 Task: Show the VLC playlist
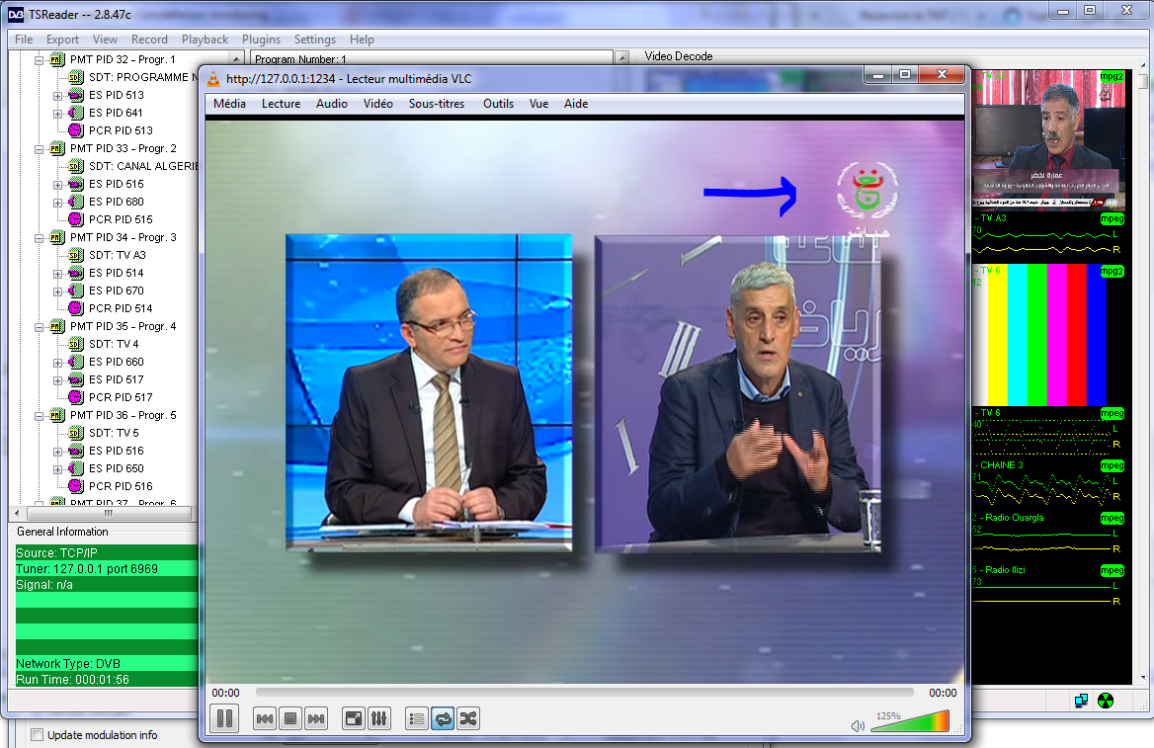tap(417, 718)
